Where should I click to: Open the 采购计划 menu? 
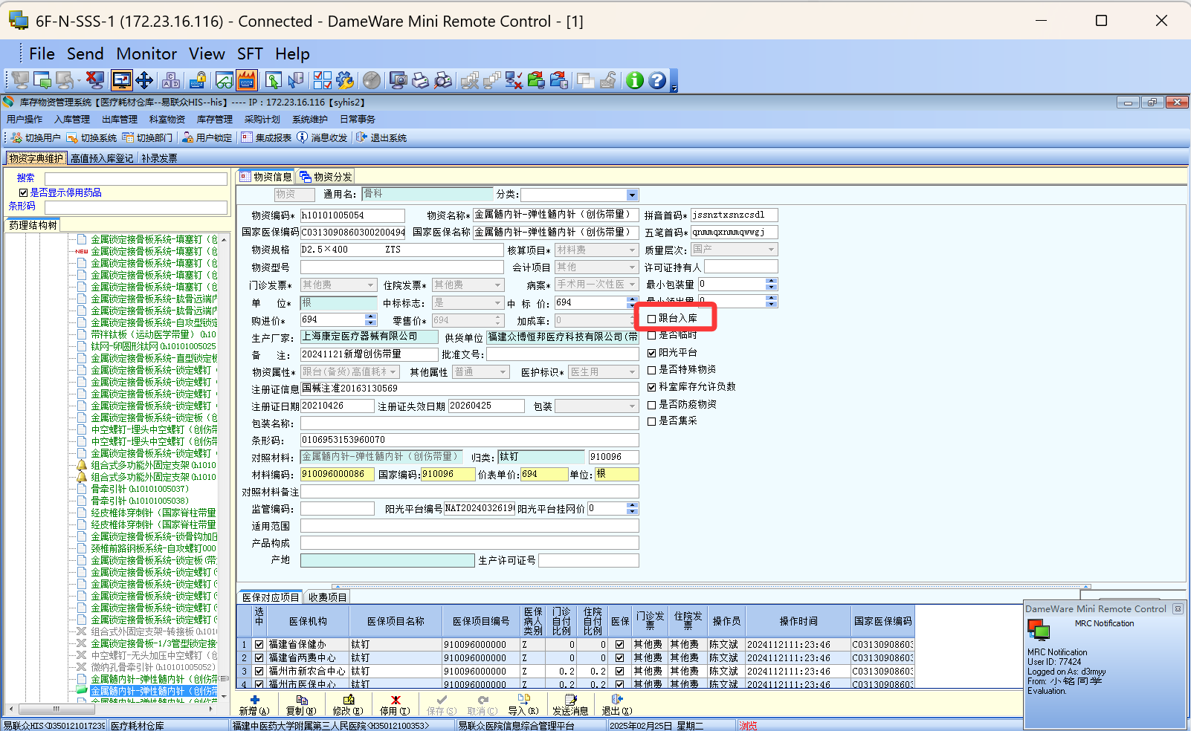coord(262,119)
